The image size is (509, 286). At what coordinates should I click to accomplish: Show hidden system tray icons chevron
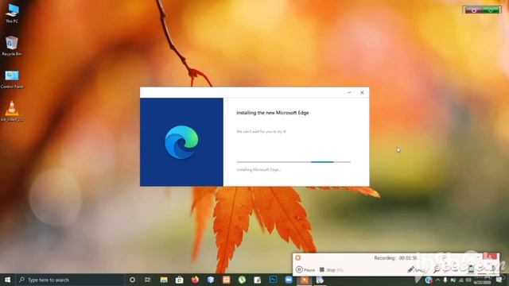click(437, 280)
